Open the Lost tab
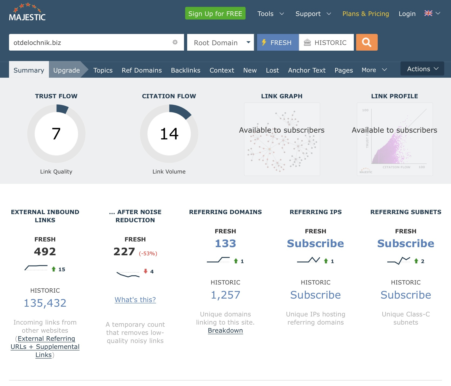Viewport: 451px width, 386px height. pyautogui.click(x=272, y=70)
